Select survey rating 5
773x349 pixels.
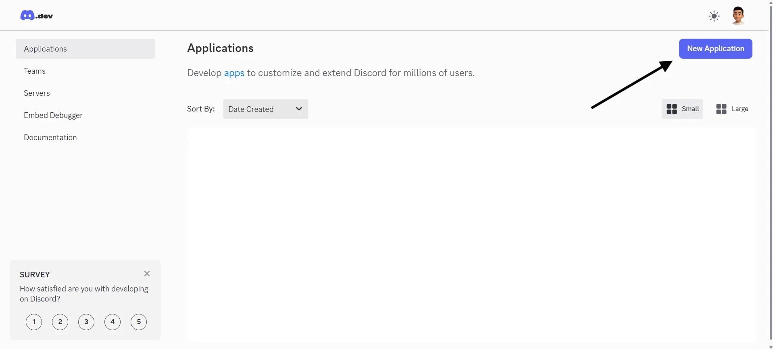pos(139,322)
